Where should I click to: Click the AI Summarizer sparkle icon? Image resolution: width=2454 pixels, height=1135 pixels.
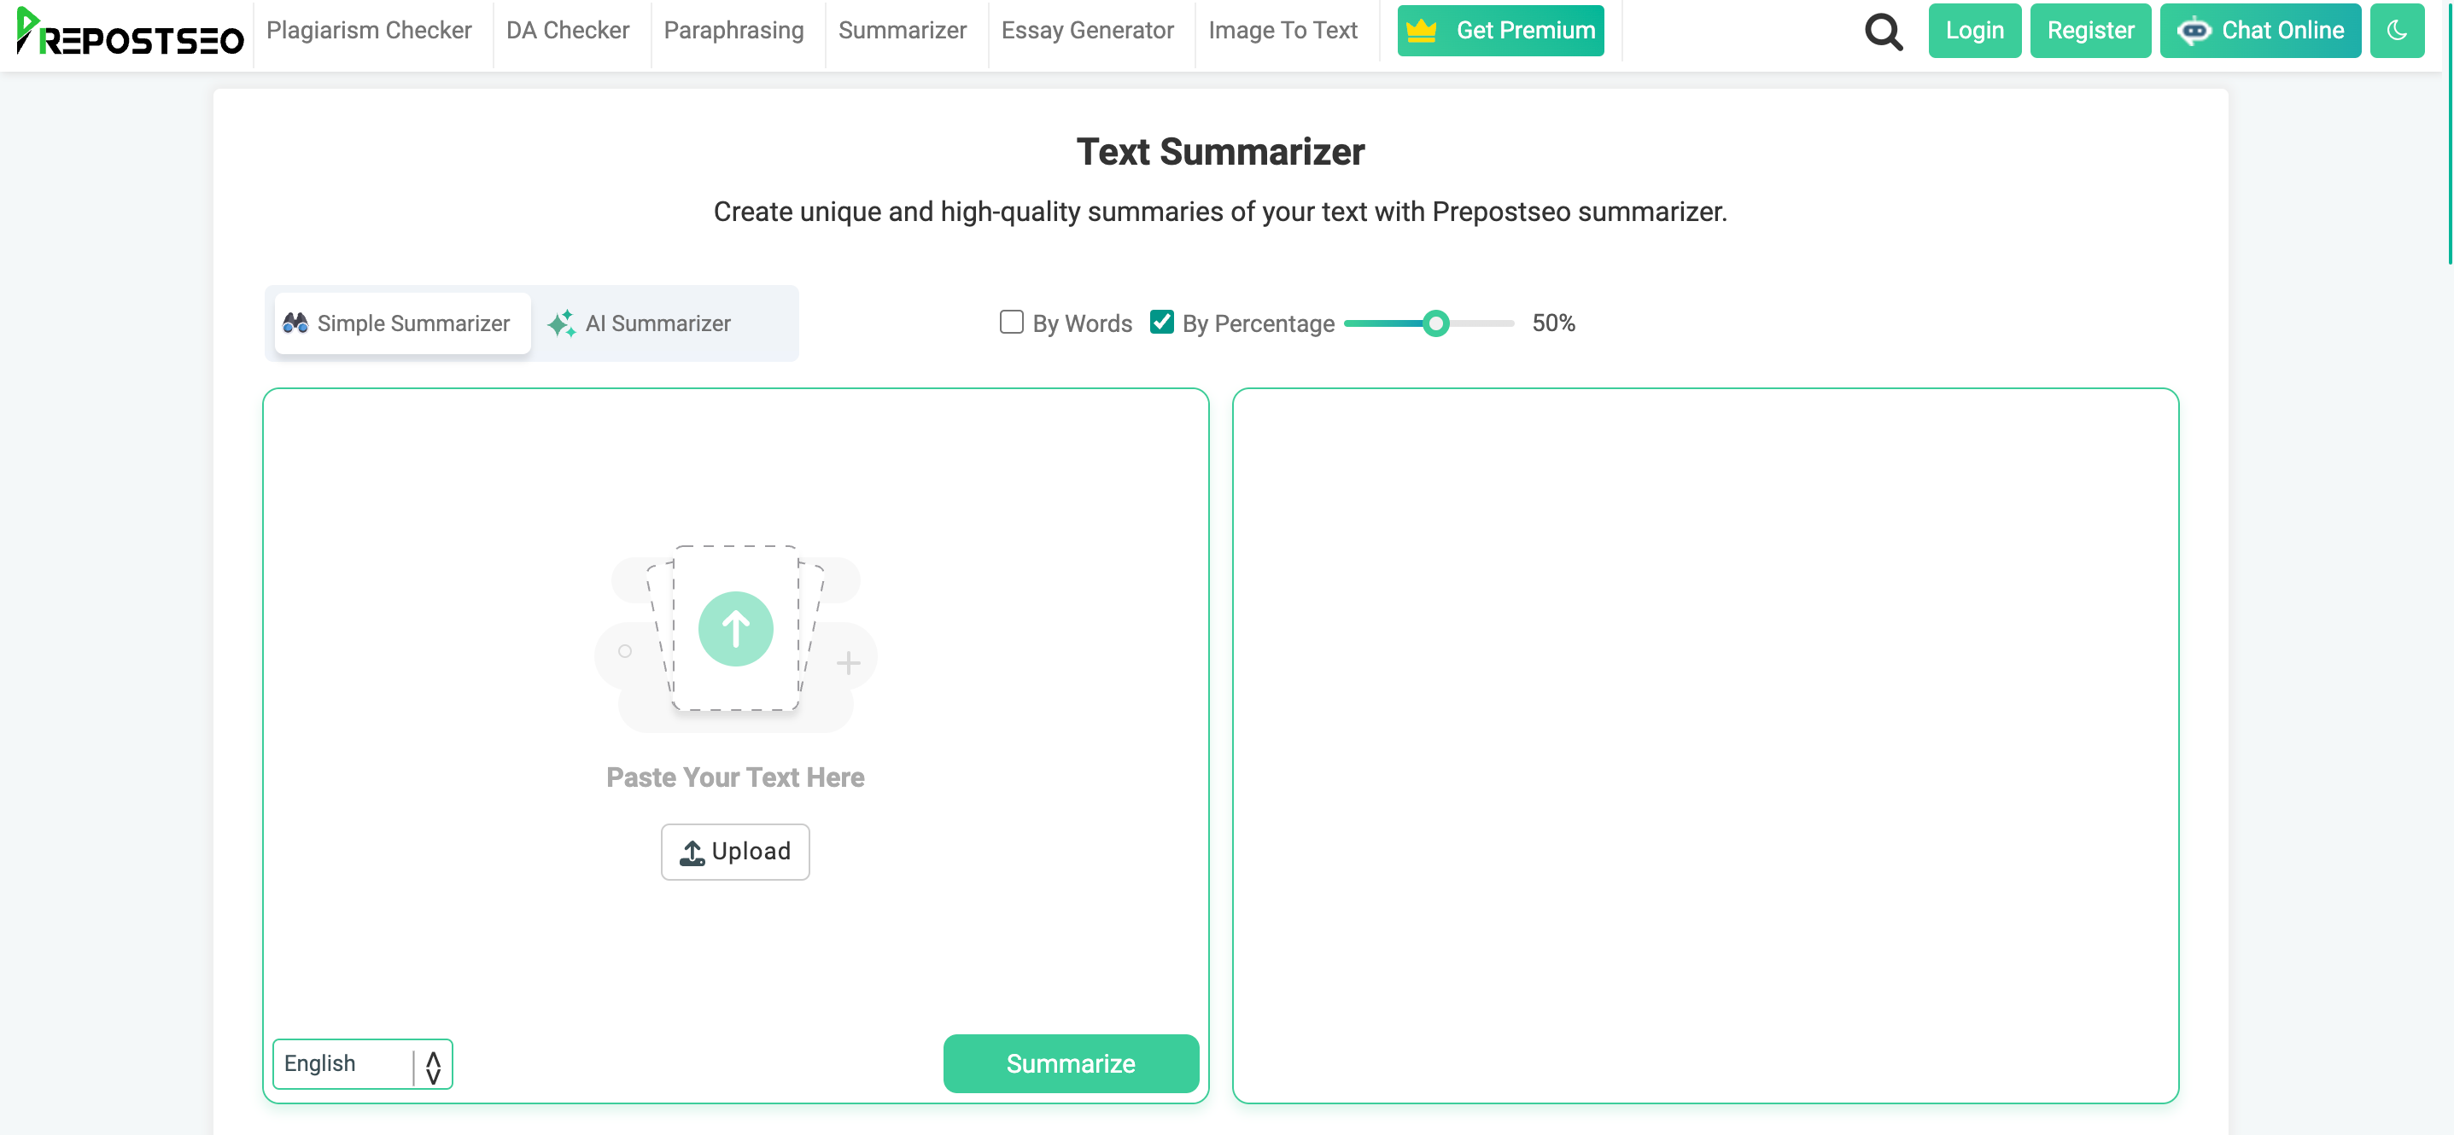[x=561, y=323]
